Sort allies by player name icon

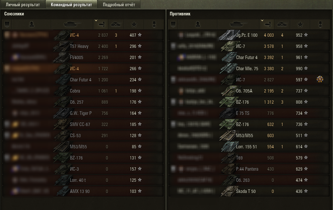pos(32,24)
